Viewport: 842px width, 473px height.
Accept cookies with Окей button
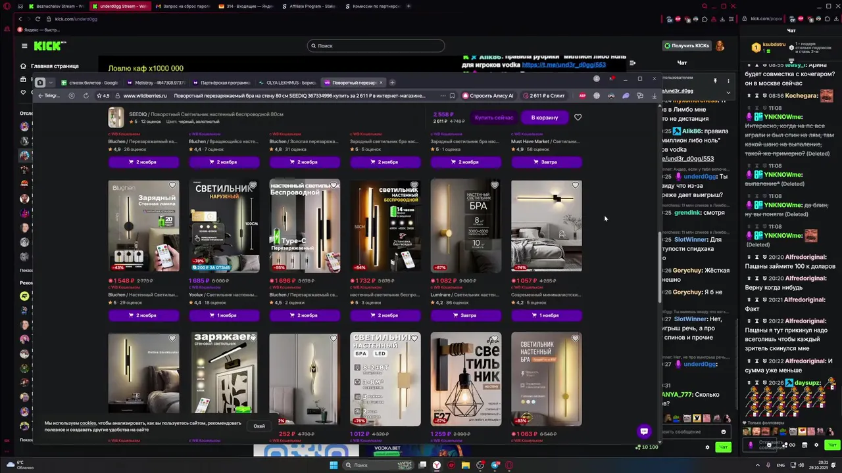point(259,426)
